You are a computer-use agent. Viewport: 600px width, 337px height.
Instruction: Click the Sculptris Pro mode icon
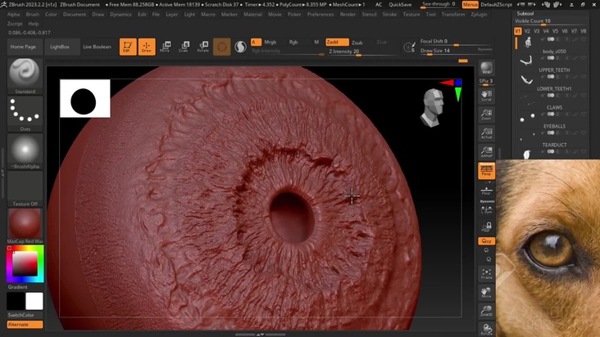point(241,47)
